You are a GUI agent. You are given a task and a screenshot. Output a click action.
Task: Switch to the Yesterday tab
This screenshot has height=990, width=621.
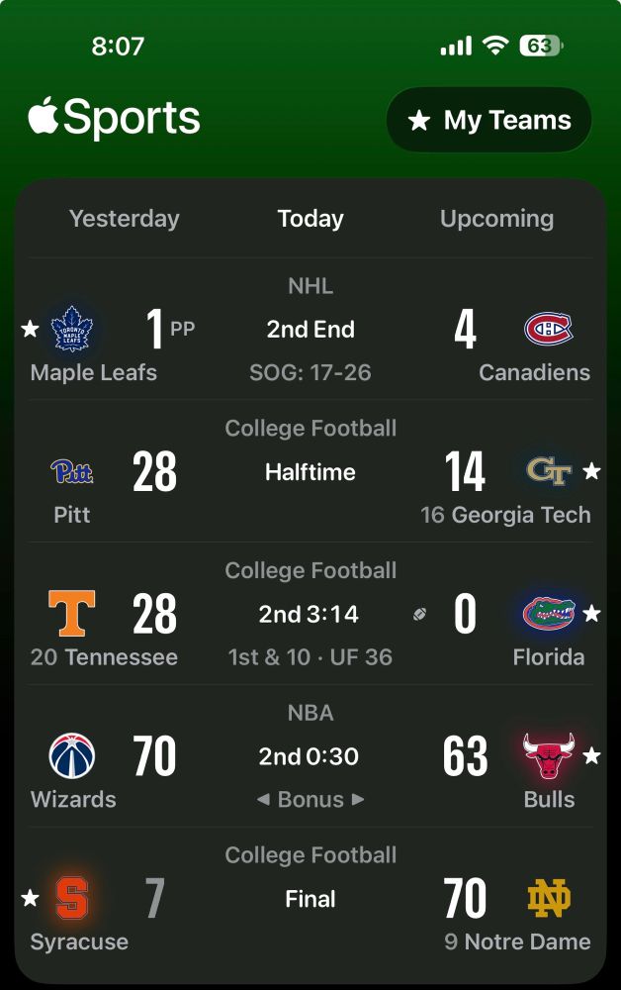[x=124, y=219]
